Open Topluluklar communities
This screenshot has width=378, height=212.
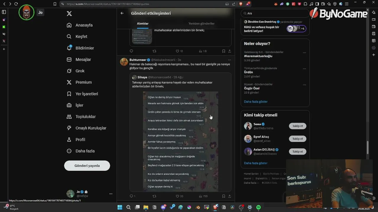(81, 117)
